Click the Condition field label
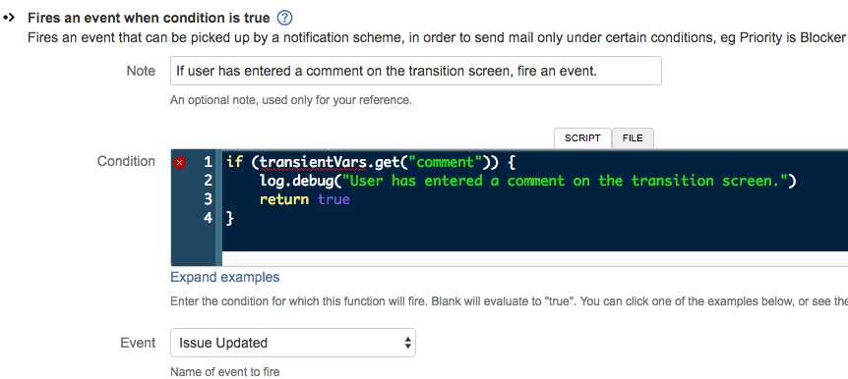 click(126, 161)
